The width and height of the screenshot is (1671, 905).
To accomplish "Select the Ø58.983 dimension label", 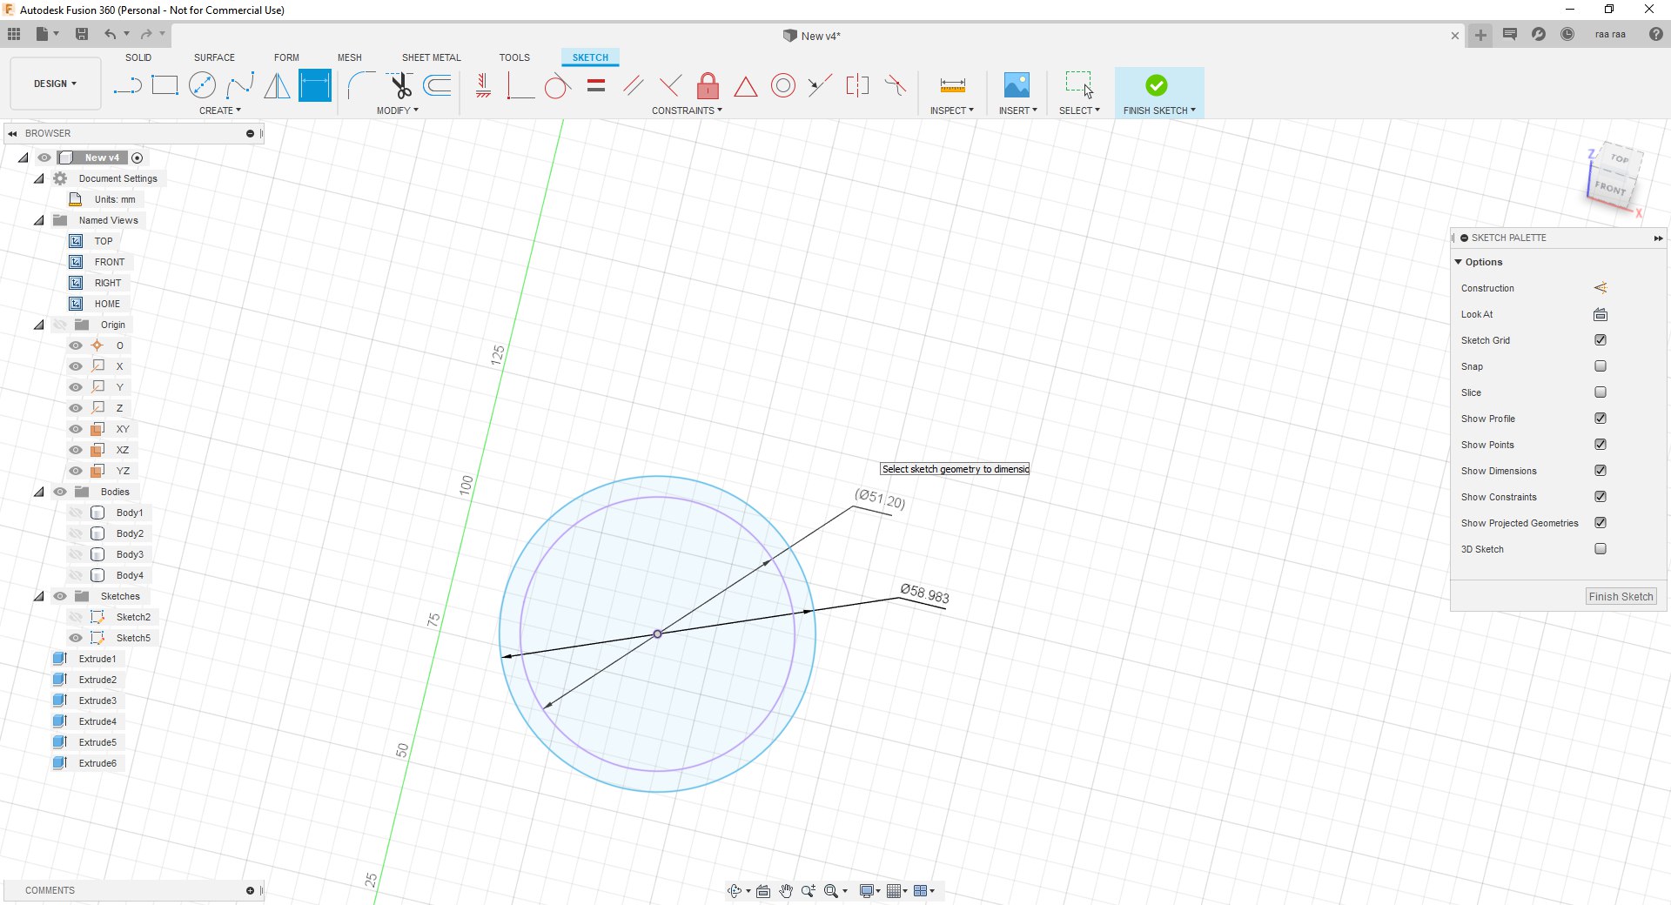I will 924,593.
